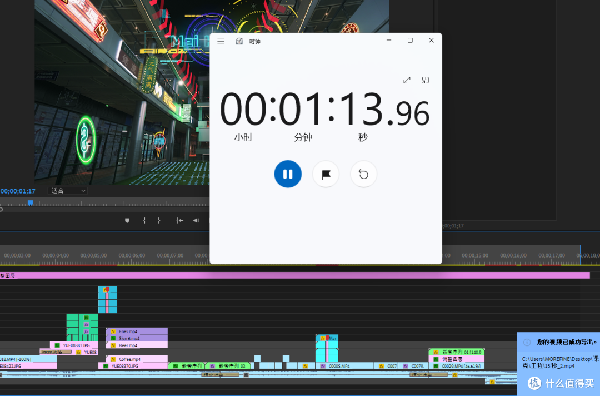Mark In point with the left brace
This screenshot has height=396, width=600.
coord(144,221)
